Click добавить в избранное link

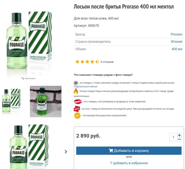tap(129, 163)
